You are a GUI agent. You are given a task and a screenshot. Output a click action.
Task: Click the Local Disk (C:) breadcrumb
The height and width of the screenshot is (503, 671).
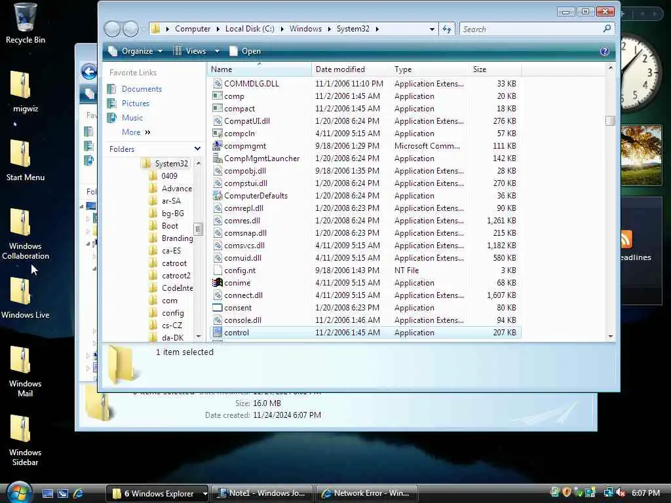(x=250, y=29)
